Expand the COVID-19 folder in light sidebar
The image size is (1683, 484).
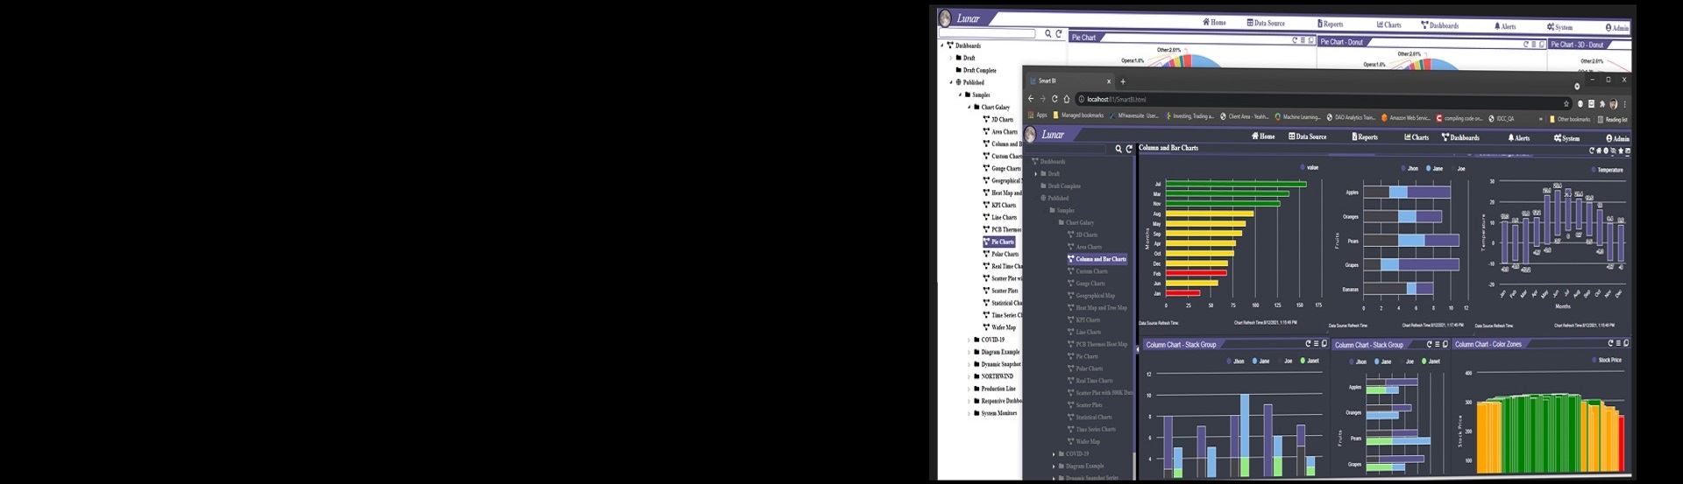[x=969, y=340]
